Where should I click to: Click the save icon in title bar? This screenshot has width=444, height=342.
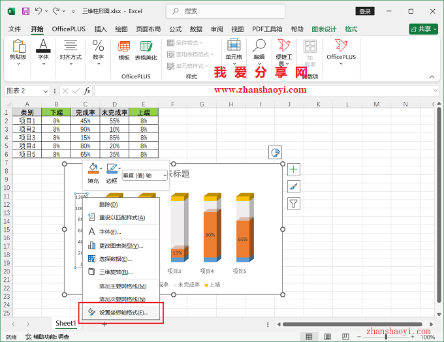(x=25, y=11)
